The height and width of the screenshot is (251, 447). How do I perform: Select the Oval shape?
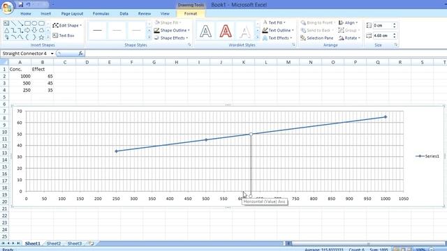click(34, 23)
